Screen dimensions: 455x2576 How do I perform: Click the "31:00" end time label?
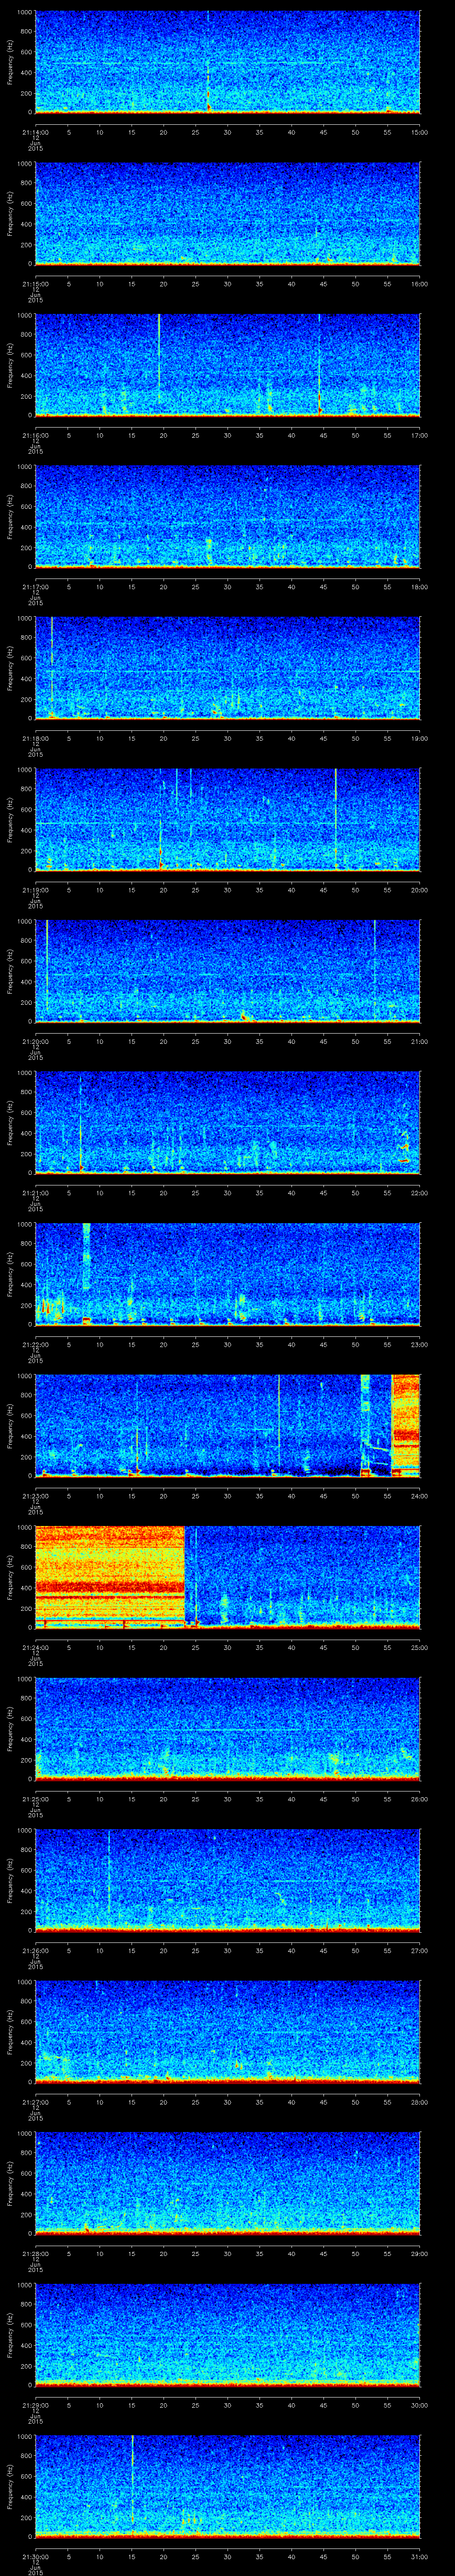(x=420, y=2556)
